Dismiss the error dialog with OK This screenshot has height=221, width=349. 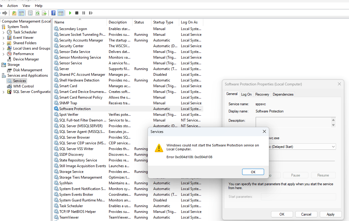pos(253,172)
